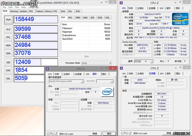
Task: Show D2D results sub-tab
Action: (x=100, y=18)
